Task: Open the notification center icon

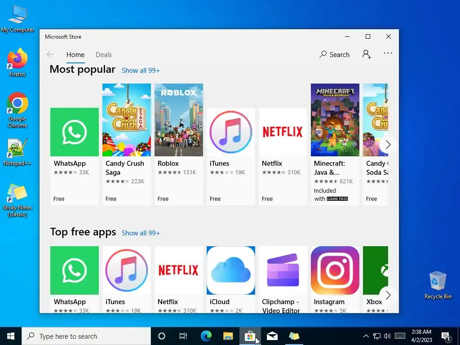Action: tap(446, 337)
